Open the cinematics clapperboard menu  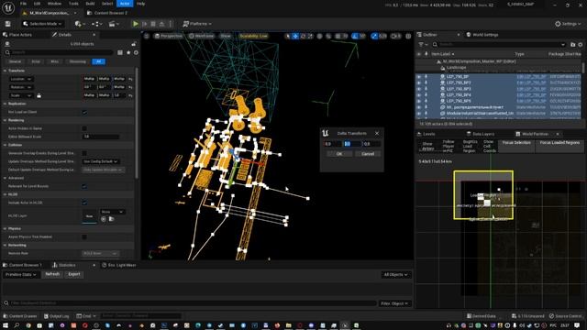113,24
